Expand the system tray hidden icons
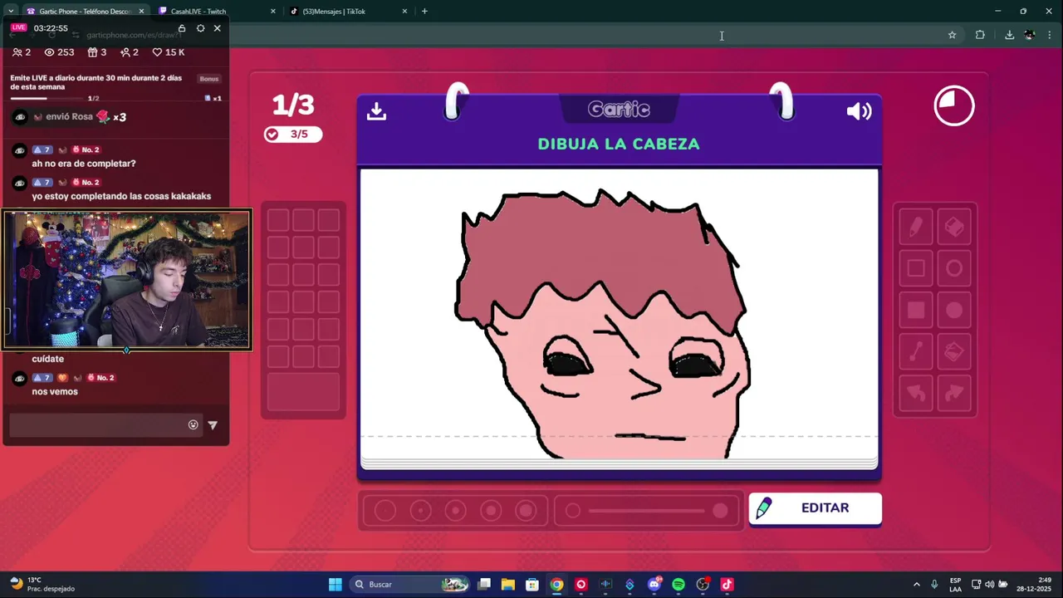 pyautogui.click(x=917, y=584)
